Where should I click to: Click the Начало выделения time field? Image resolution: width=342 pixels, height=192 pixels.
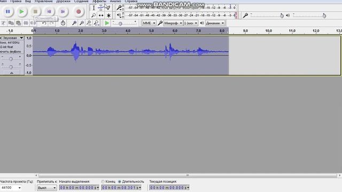pyautogui.click(x=79, y=188)
